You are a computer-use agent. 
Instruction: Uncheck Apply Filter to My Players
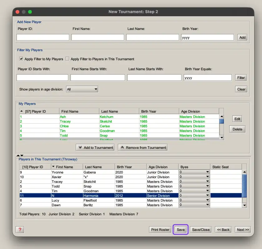click(21, 59)
